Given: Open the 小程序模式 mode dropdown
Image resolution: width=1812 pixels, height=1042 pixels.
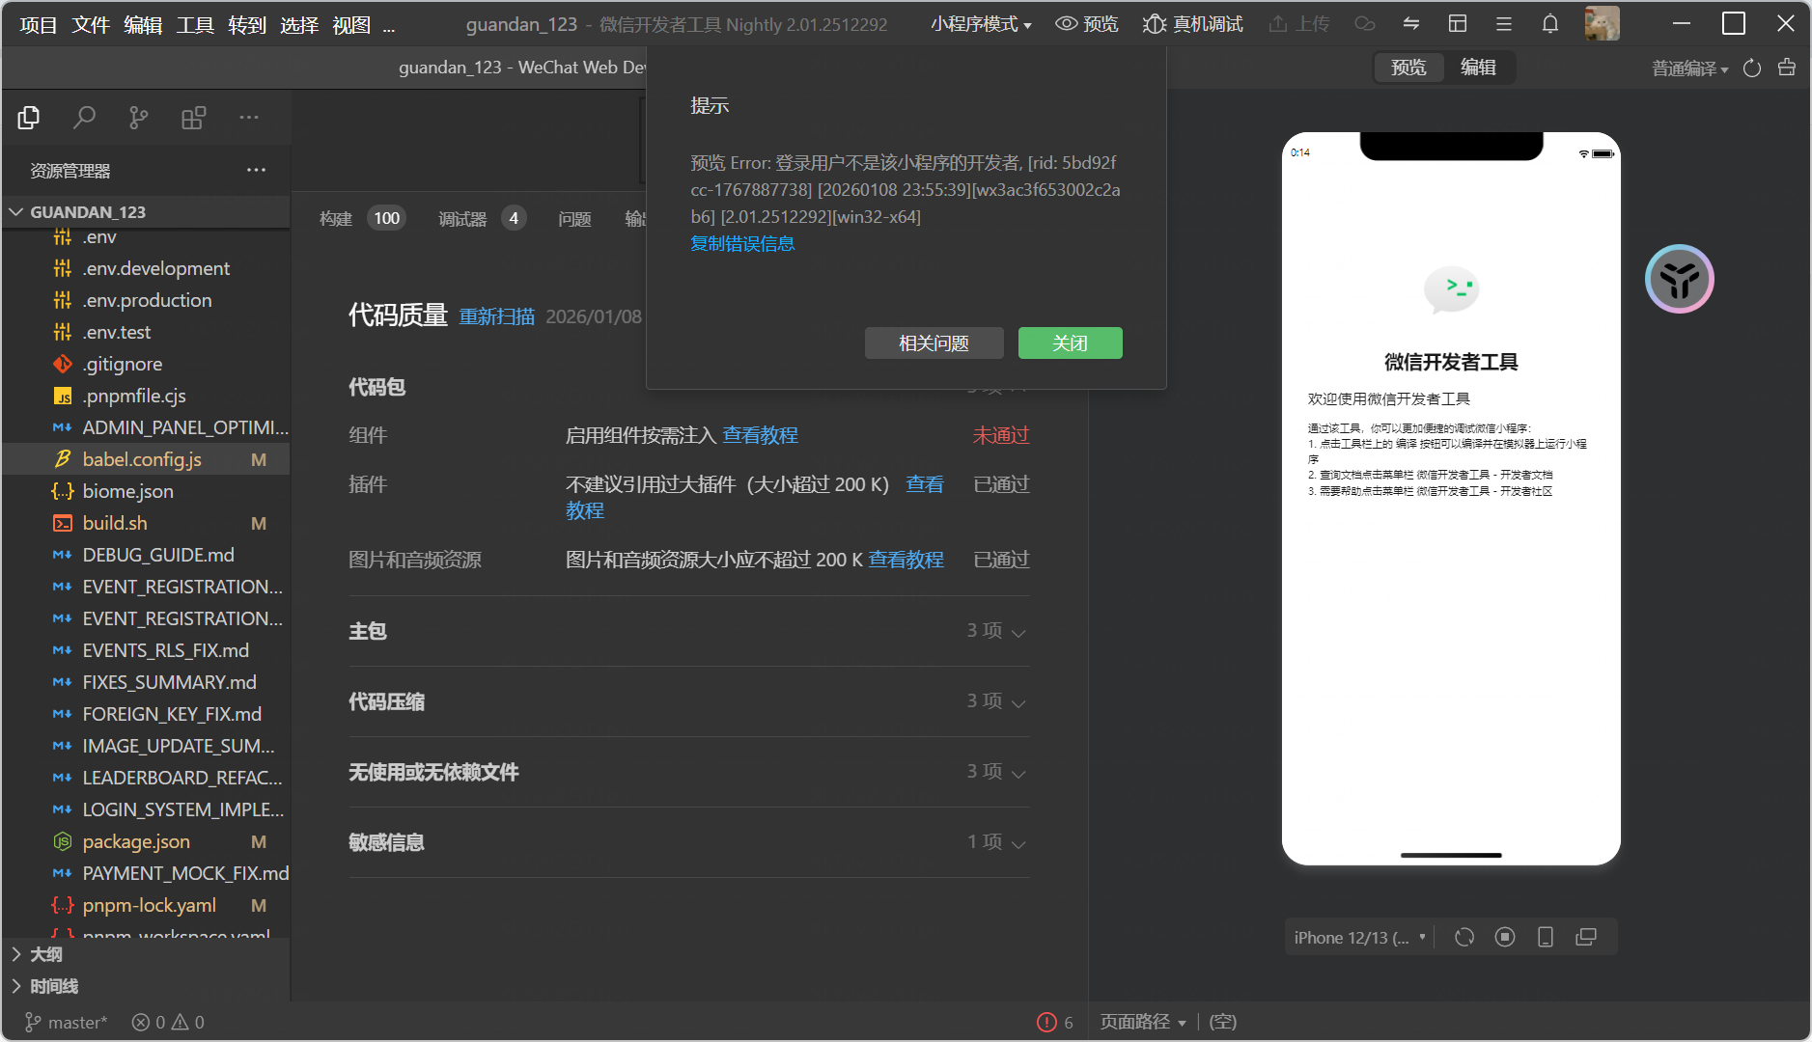Looking at the screenshot, I should (981, 24).
